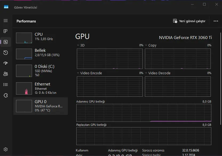
Task: Select the CPU performance entry
Action: 41,38
